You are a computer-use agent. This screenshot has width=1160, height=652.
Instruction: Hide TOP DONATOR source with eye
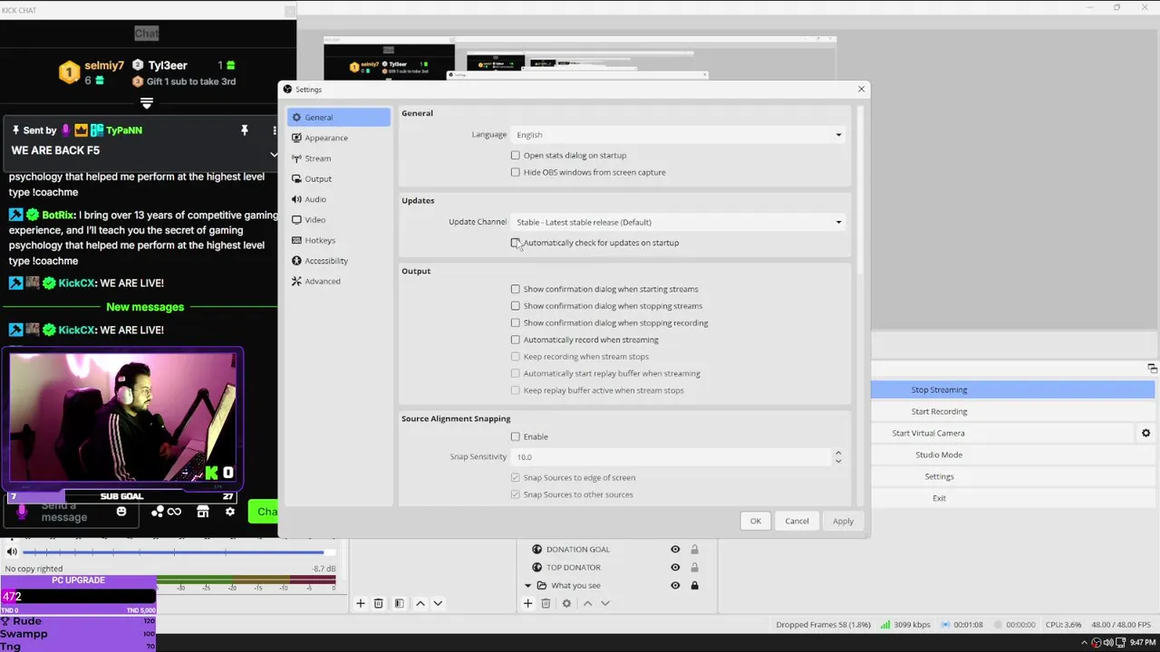click(675, 567)
